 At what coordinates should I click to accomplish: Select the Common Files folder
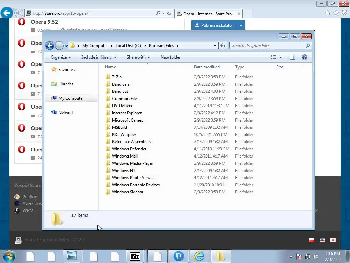125,99
